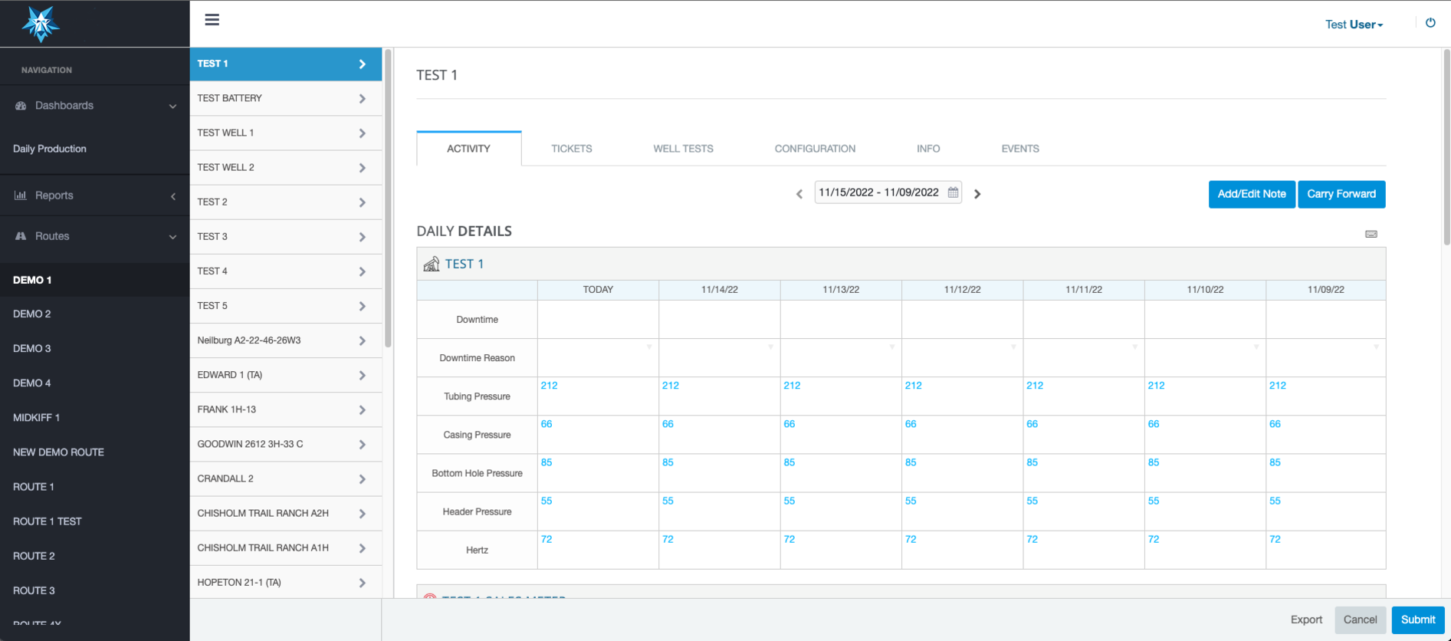Click Header Pressure 55 for 11/11/22
Viewport: 1451px width, 641px height.
coord(1032,501)
